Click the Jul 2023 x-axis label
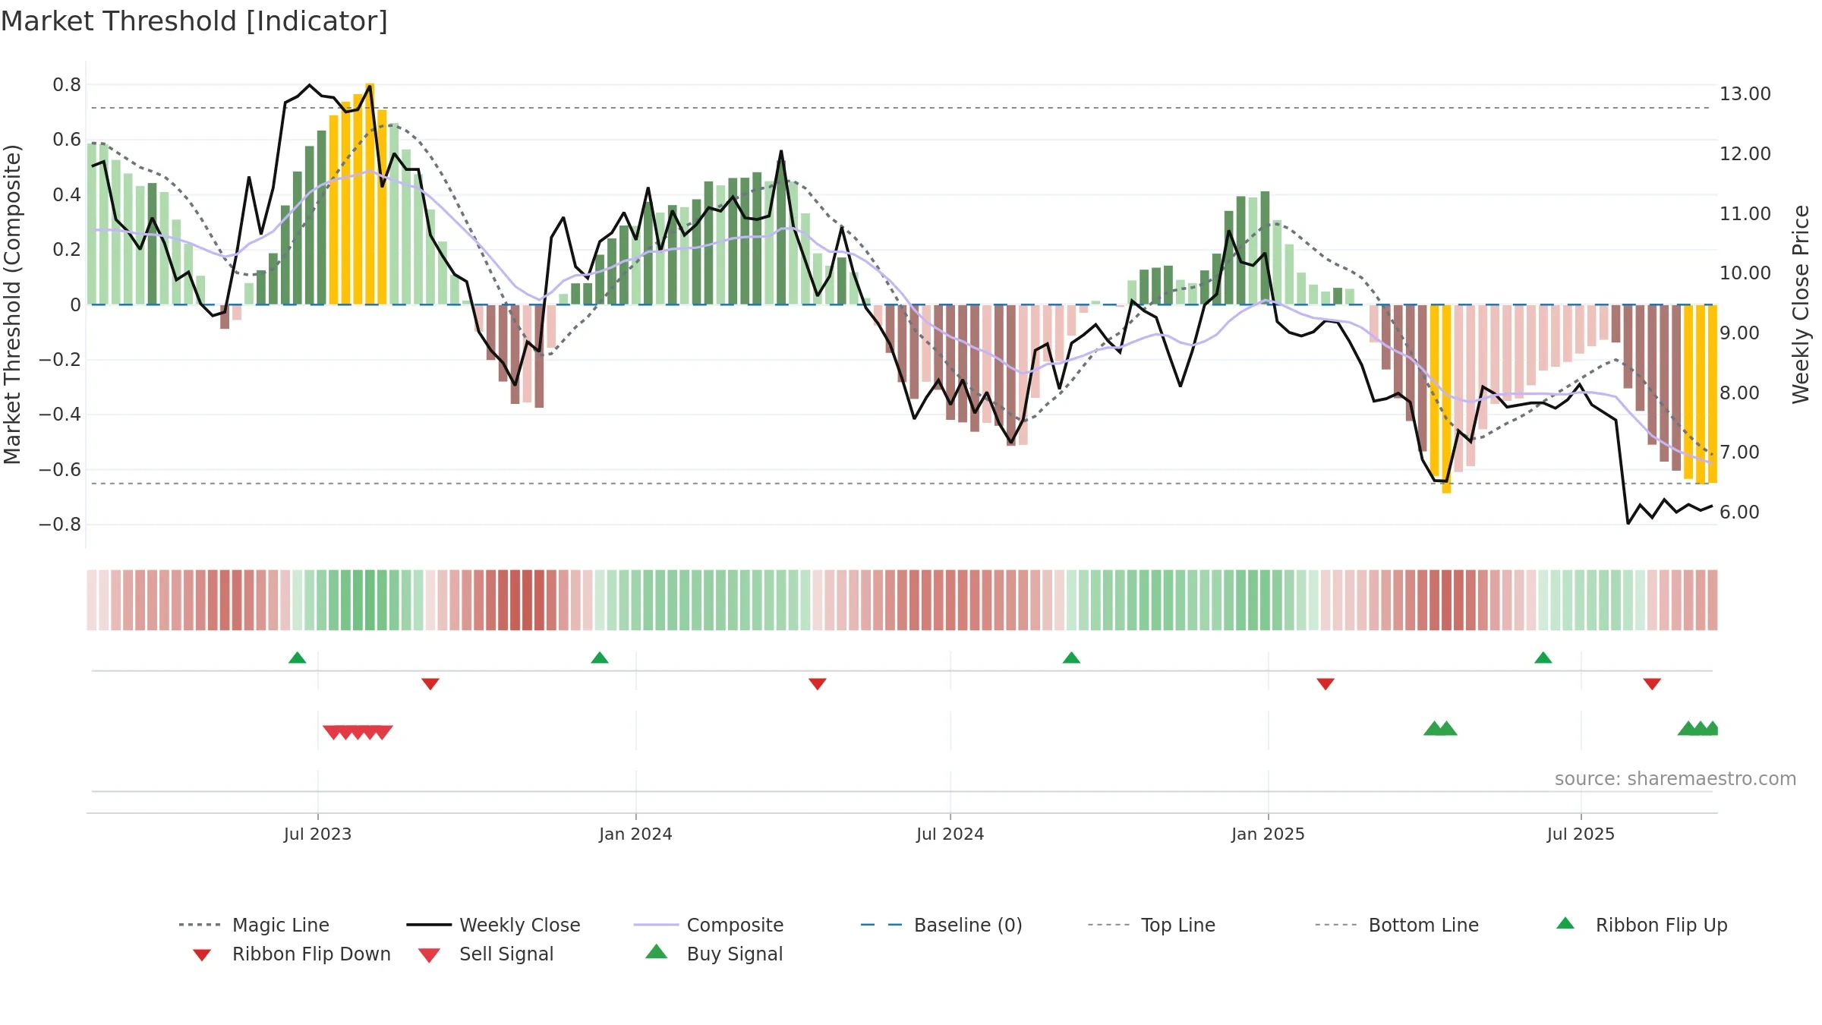This screenshot has width=1822, height=1025. pos(317,834)
